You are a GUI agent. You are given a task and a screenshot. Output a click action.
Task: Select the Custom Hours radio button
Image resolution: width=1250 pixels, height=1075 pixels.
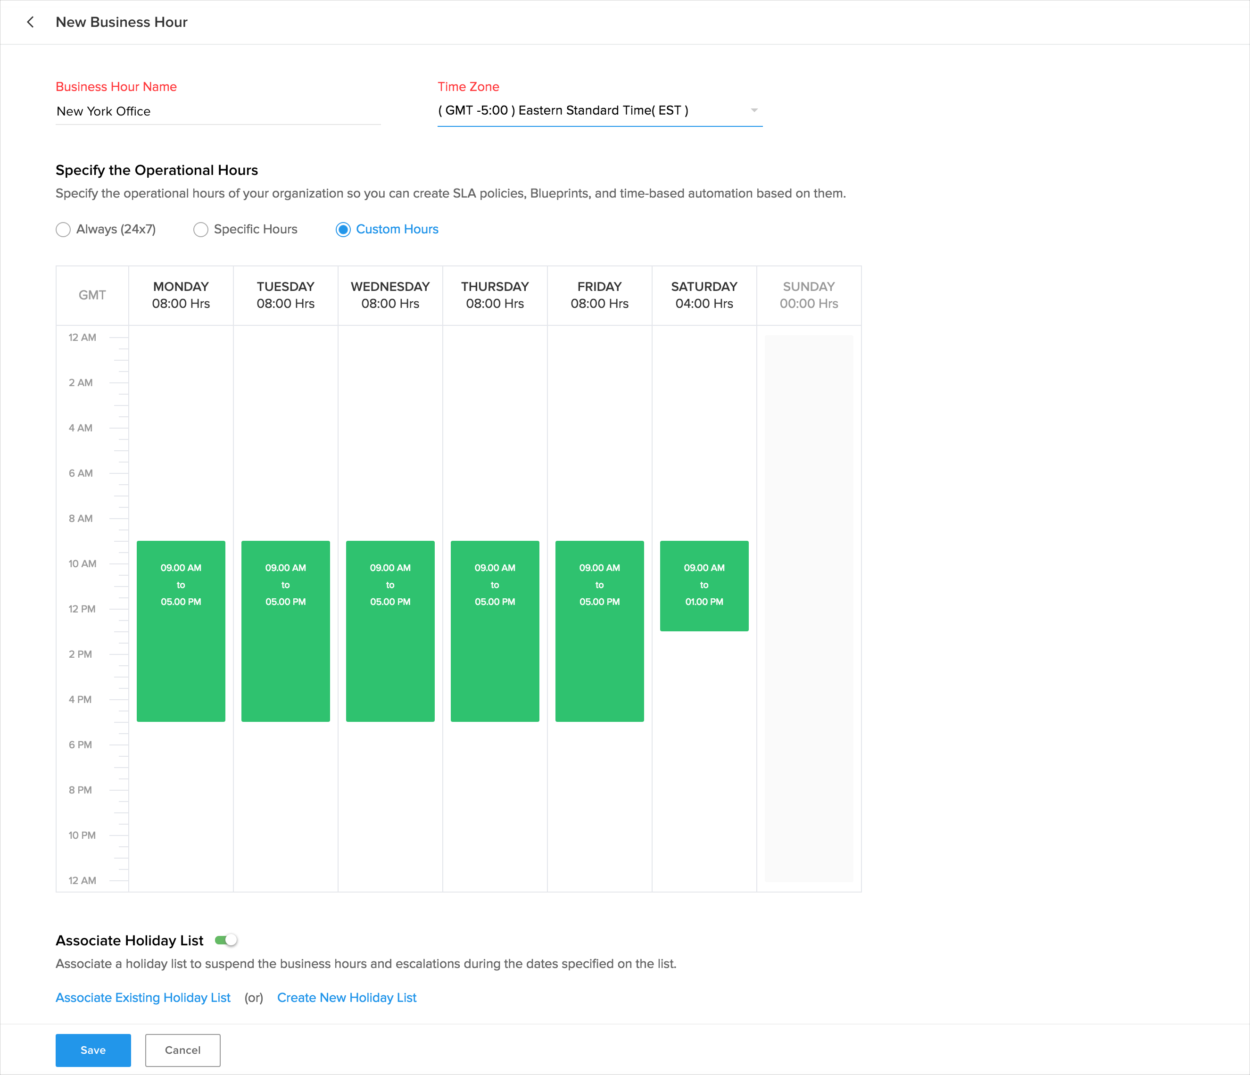click(343, 230)
